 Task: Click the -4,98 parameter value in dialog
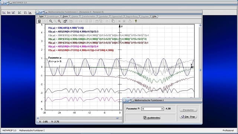tap(168, 109)
